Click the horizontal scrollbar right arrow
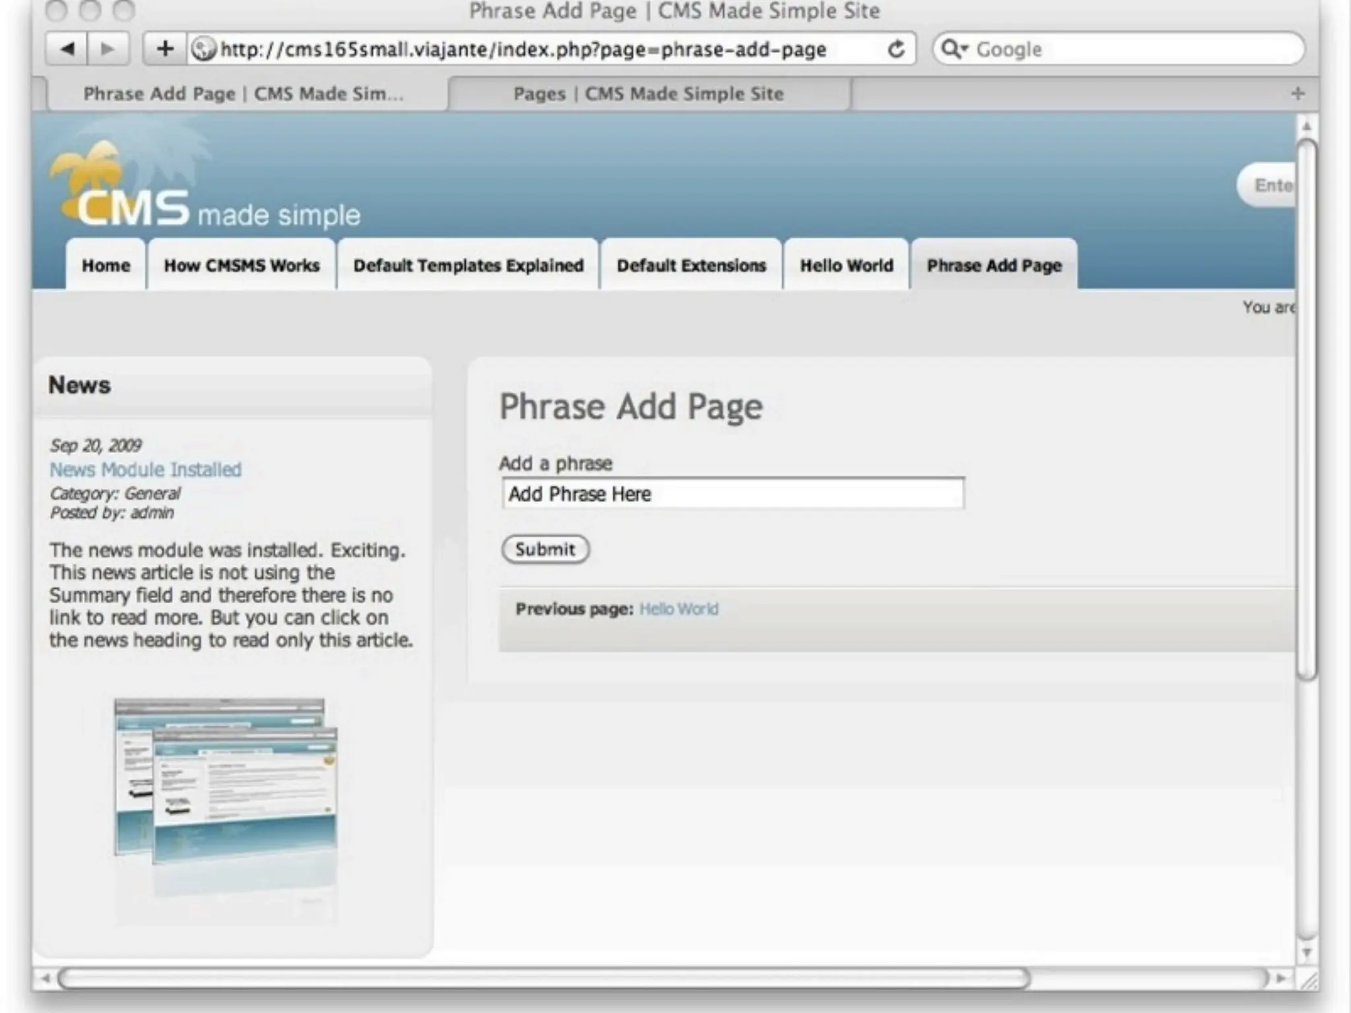This screenshot has width=1351, height=1013. click(1281, 978)
